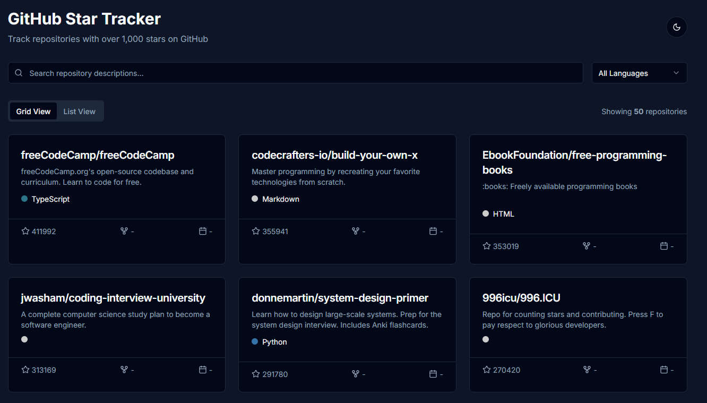Click the star count 270420
Viewport: 707px width, 403px height.
[506, 370]
